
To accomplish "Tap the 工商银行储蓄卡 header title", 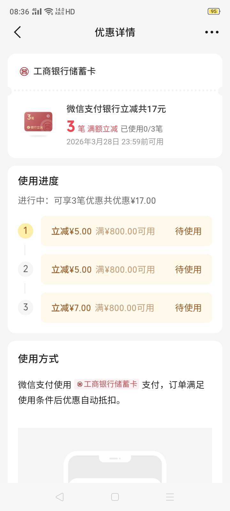I will point(64,71).
